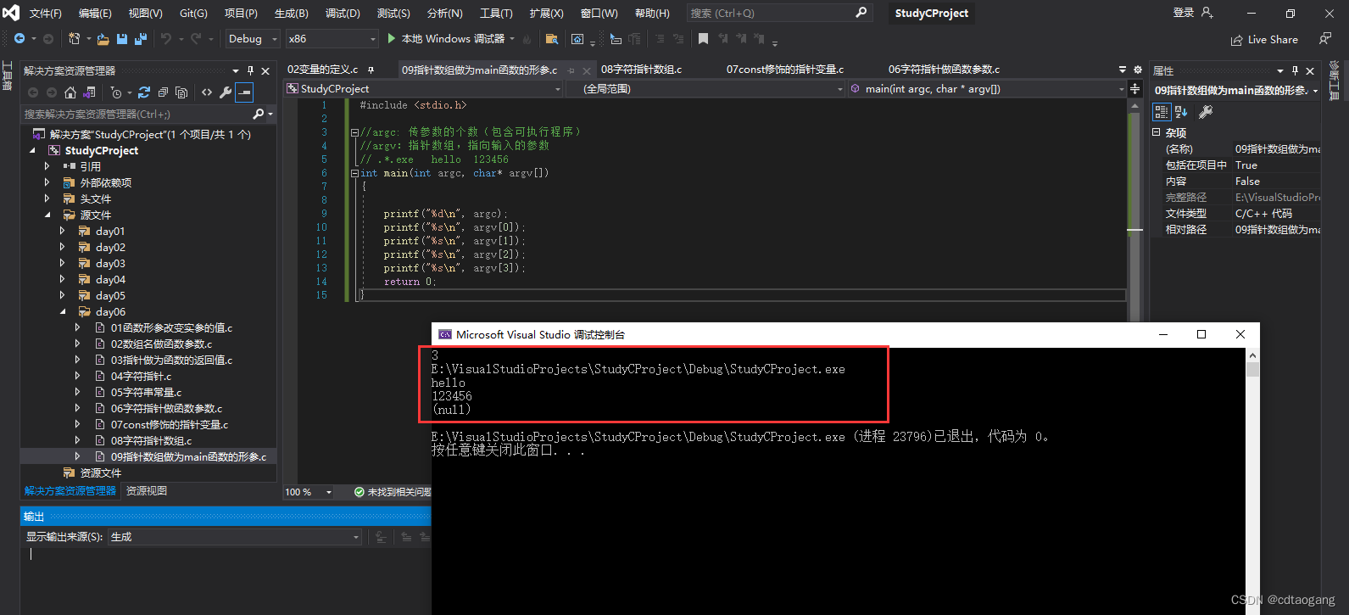Focus the Solution Explorer search field
Image resolution: width=1349 pixels, height=615 pixels.
click(136, 114)
